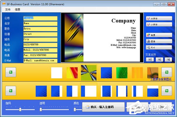Show next background images with right arrow

[x=167, y=72]
